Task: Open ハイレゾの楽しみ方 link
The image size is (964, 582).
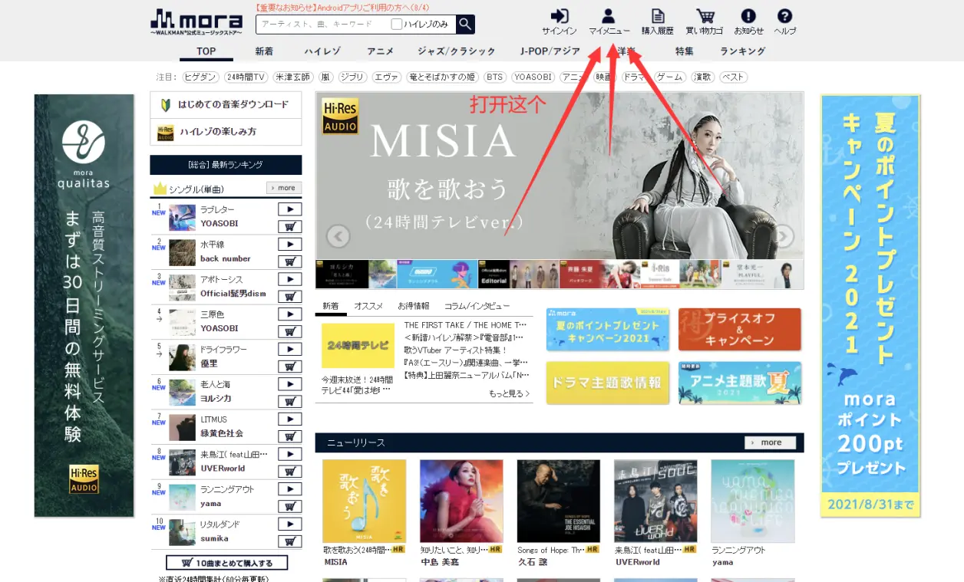Action: [x=226, y=132]
